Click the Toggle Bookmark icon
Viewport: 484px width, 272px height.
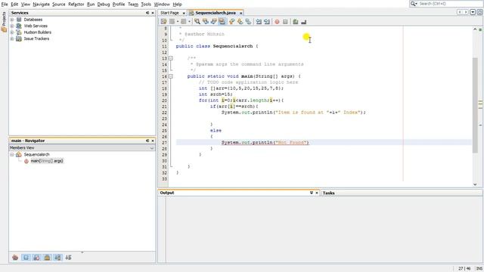click(248, 22)
